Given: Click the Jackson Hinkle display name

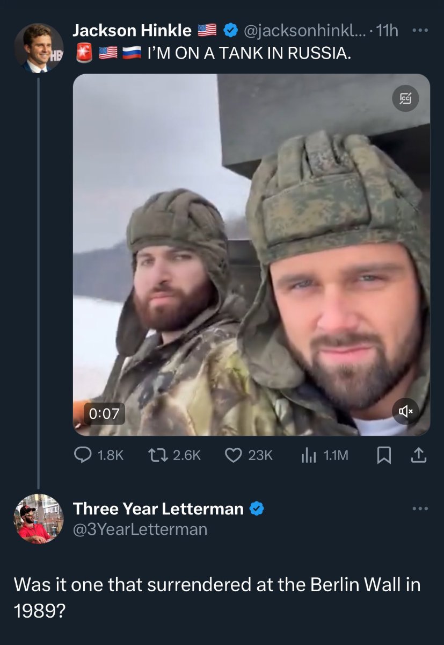Looking at the screenshot, I should [132, 31].
